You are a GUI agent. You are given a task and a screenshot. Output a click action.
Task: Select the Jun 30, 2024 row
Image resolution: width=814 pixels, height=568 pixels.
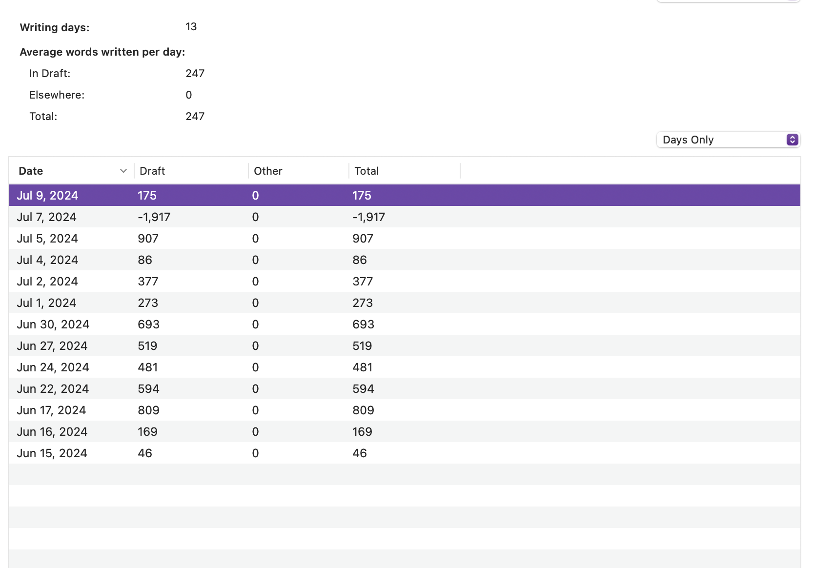[x=405, y=324]
